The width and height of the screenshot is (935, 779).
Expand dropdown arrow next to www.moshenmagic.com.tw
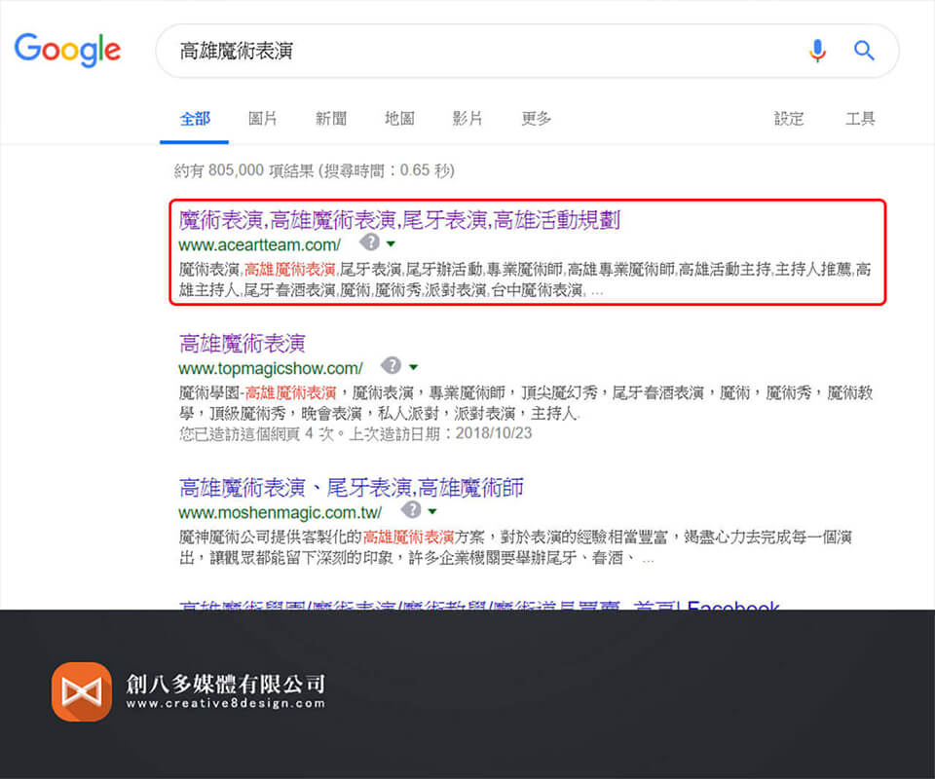coord(432,511)
